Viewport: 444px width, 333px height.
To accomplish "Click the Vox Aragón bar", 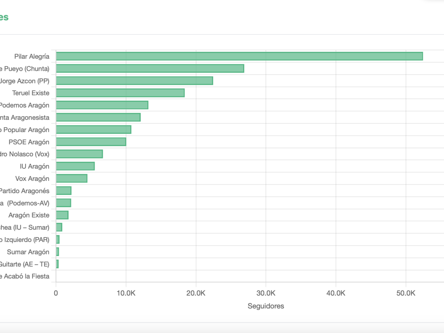I will pyautogui.click(x=70, y=178).
